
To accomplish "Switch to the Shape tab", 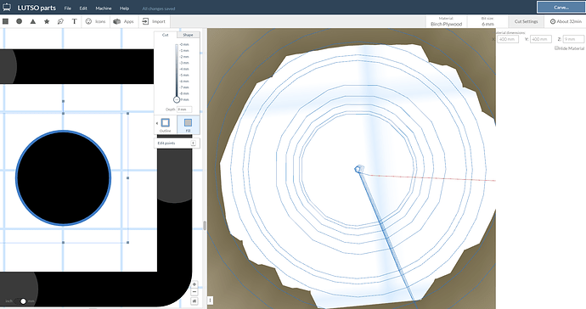I will point(188,35).
